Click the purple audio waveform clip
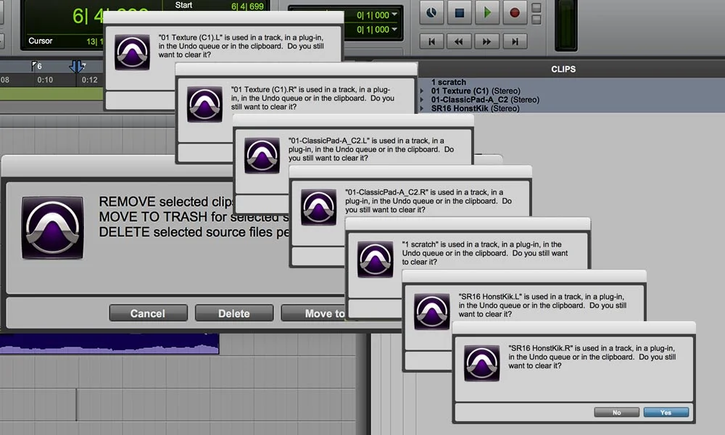 [109, 344]
